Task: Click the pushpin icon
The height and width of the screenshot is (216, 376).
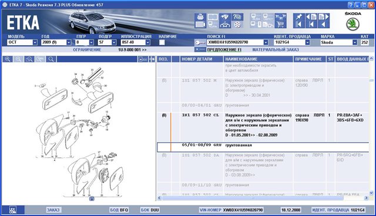Action: click(299, 17)
